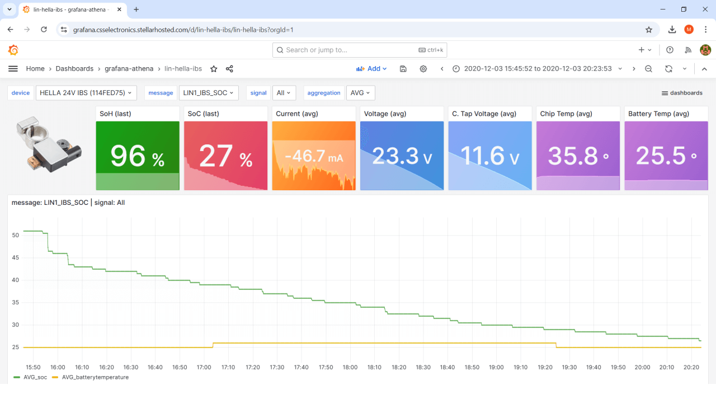Focus the Search or jump to field
Screen dimensions: 716x403
(x=360, y=50)
